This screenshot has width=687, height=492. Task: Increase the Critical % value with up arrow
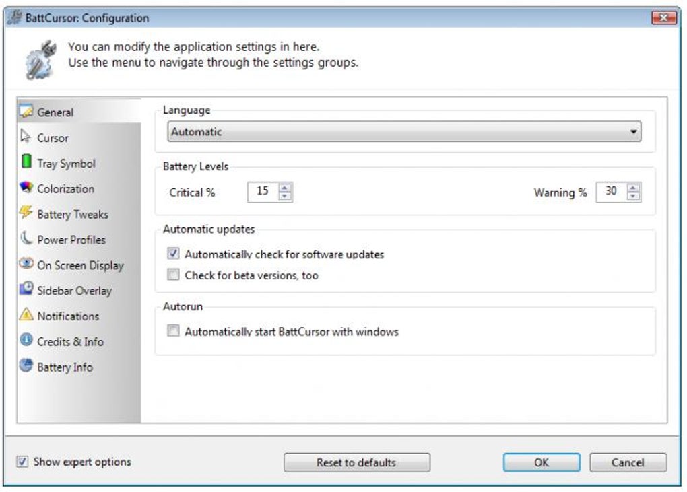point(285,187)
